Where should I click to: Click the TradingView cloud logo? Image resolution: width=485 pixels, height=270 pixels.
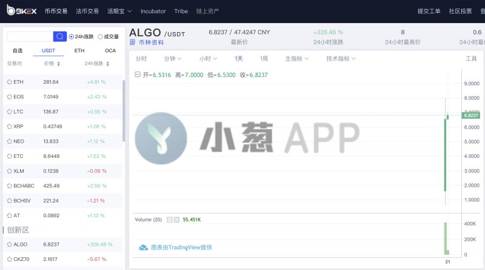[x=143, y=248]
